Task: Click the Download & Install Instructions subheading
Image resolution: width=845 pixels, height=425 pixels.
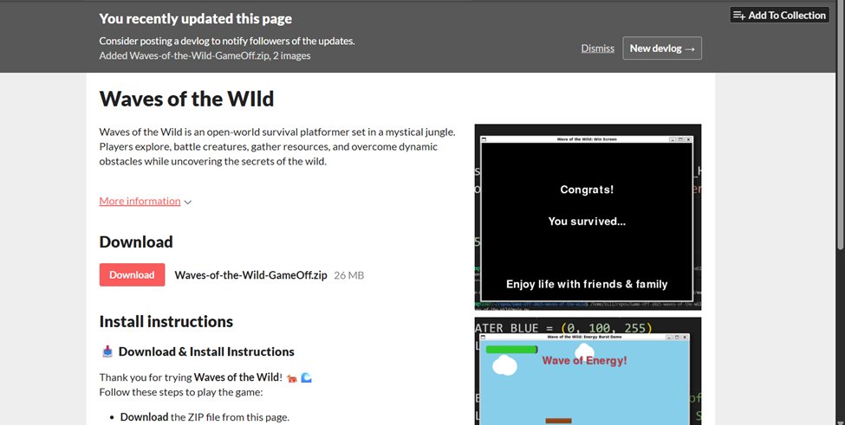Action: (206, 351)
